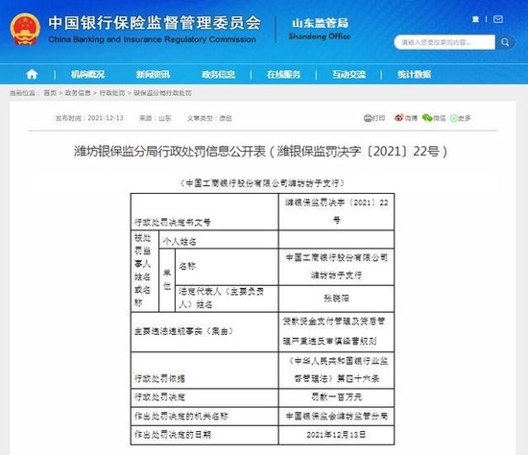Open the 在线服务 menu
The image size is (528, 455).
283,74
